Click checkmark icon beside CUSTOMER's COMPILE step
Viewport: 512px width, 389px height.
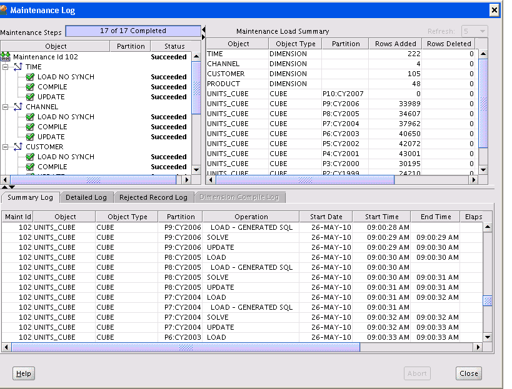coord(30,167)
